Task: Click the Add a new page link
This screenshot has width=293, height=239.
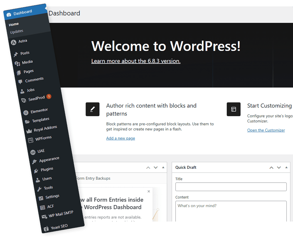Action: pyautogui.click(x=120, y=138)
